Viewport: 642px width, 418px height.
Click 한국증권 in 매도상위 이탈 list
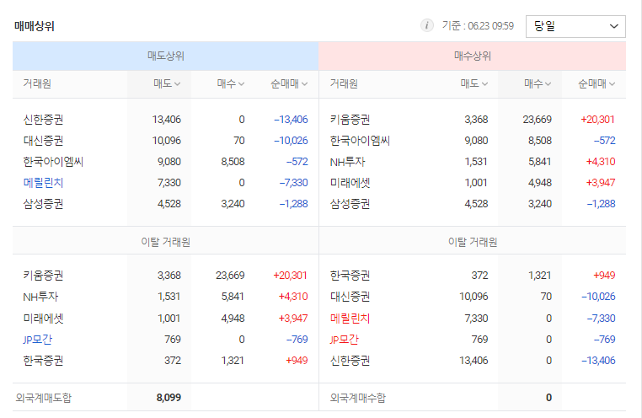coord(43,361)
